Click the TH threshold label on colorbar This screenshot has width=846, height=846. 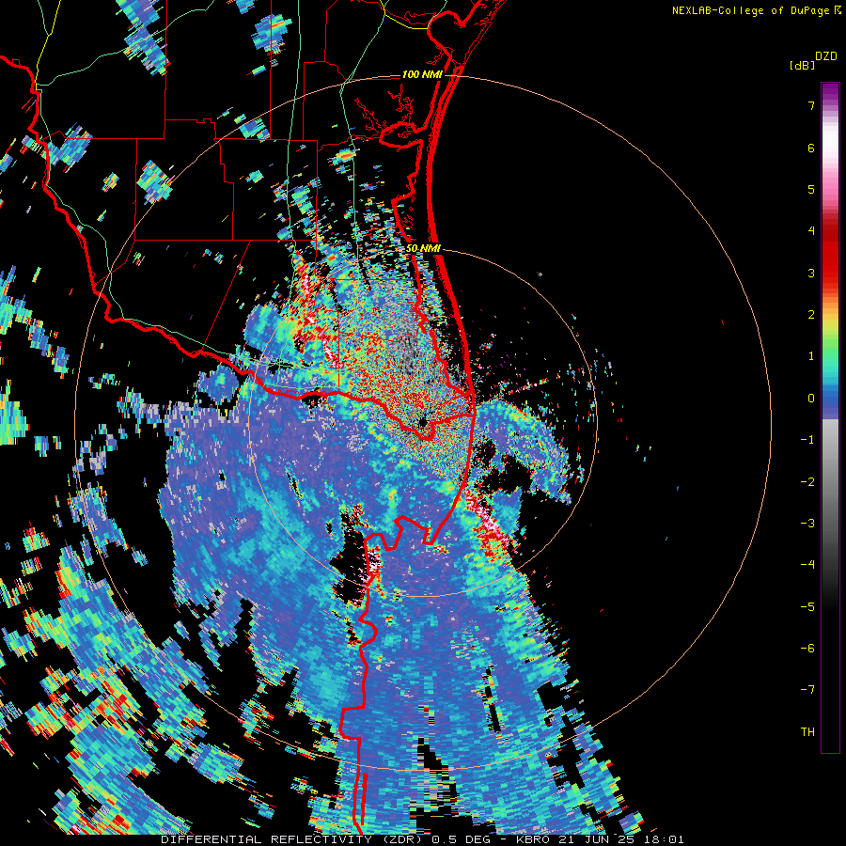point(807,732)
